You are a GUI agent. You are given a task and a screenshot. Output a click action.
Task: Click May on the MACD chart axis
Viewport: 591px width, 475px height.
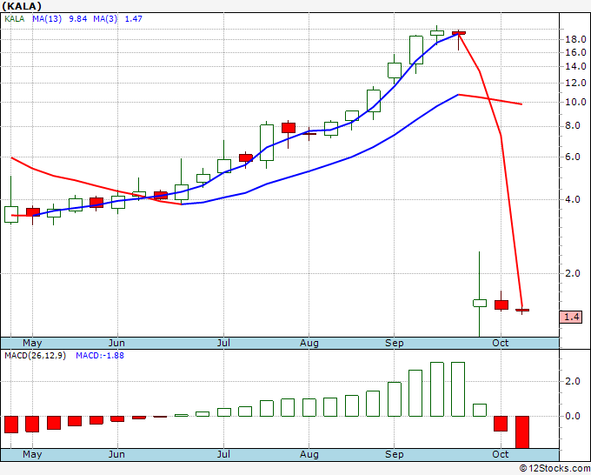tap(32, 455)
